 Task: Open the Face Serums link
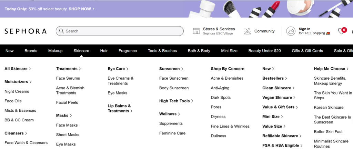(x=68, y=78)
